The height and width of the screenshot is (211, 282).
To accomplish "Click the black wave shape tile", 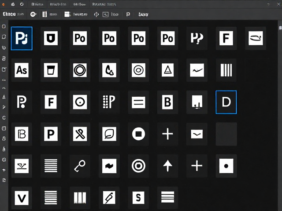I will click(109, 166).
